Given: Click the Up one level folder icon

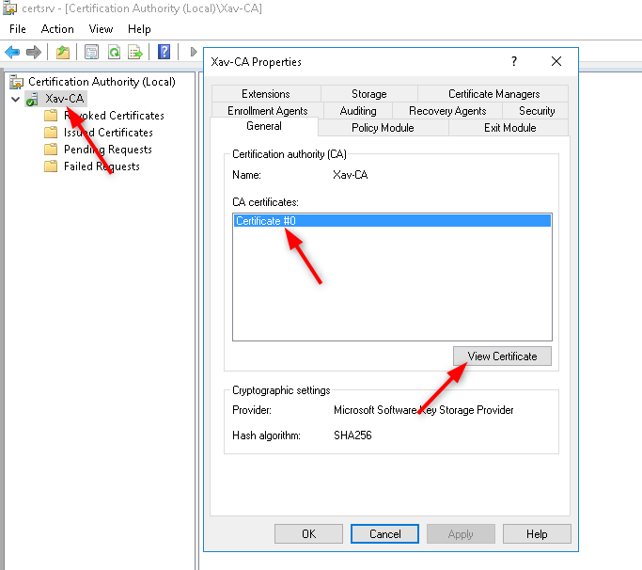Looking at the screenshot, I should 63,52.
